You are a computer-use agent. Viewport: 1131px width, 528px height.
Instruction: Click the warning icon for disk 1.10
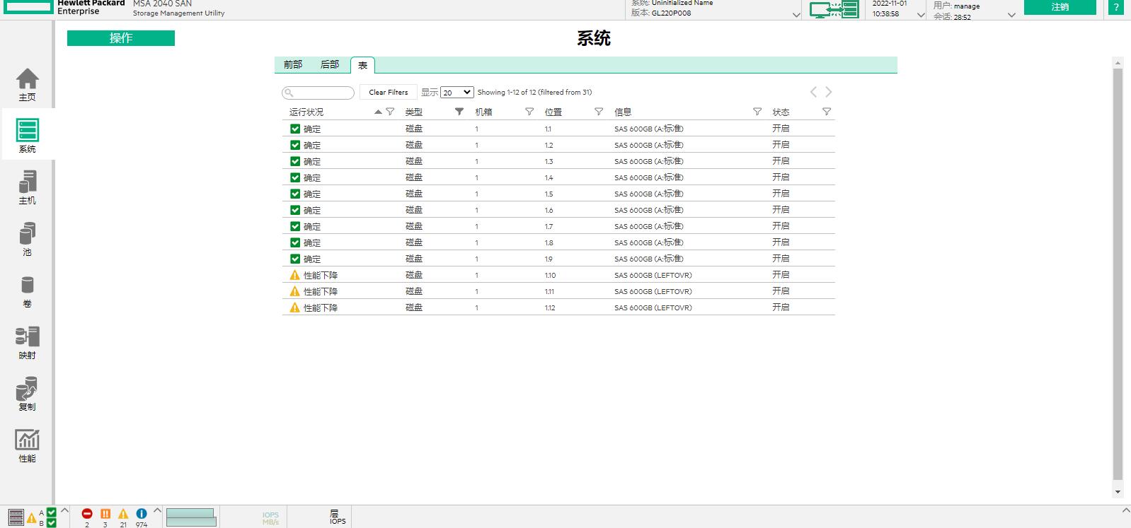coord(295,275)
